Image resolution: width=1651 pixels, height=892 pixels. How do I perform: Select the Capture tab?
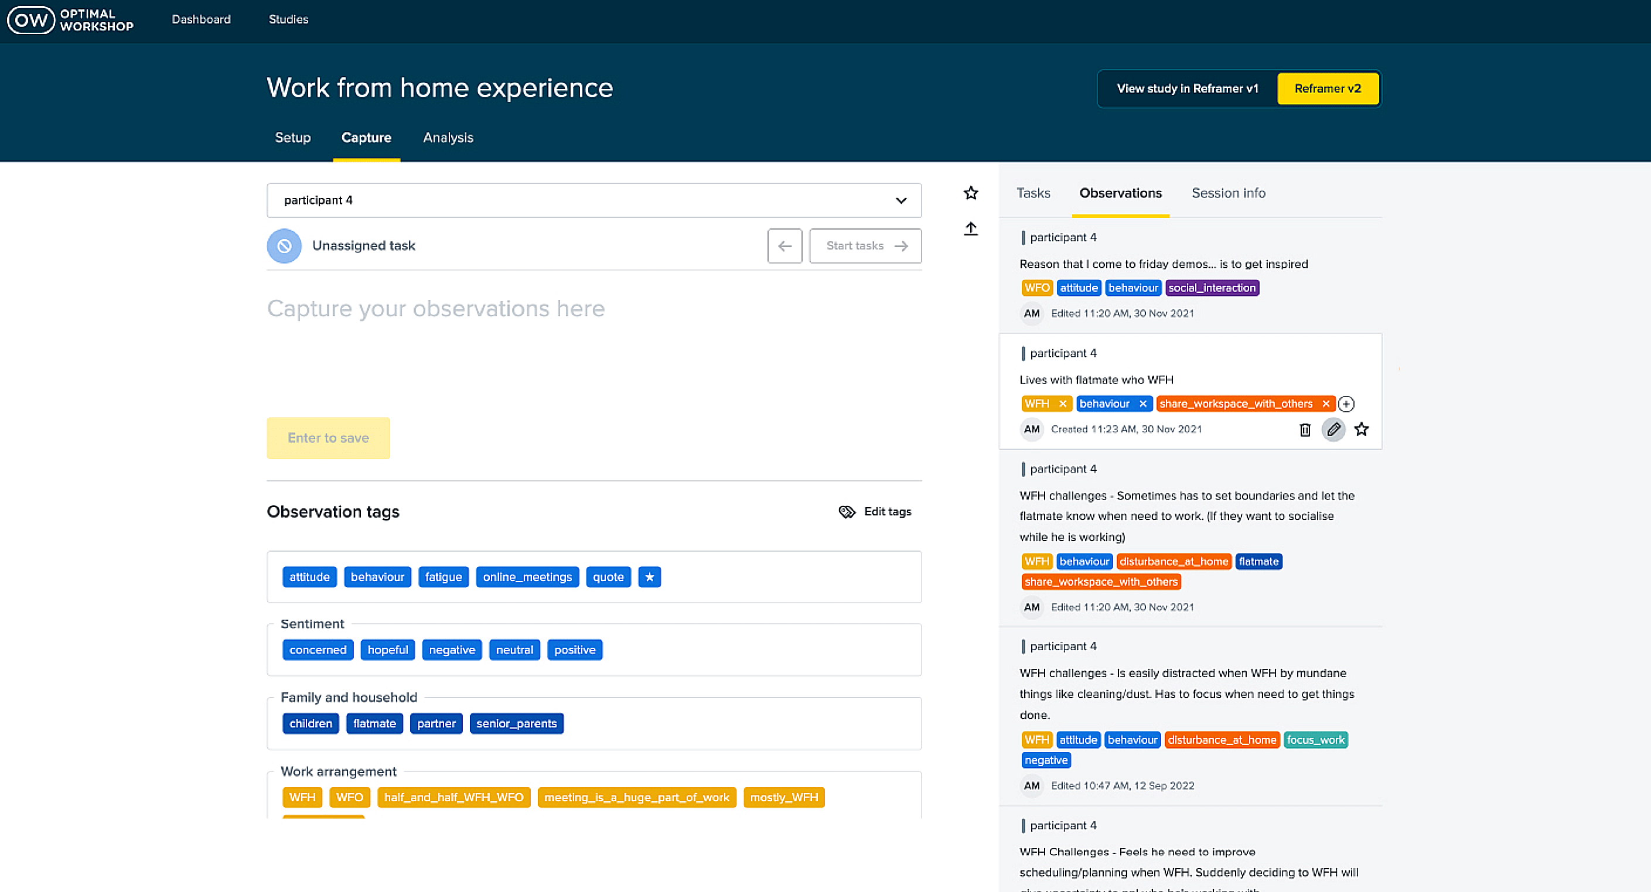[366, 138]
